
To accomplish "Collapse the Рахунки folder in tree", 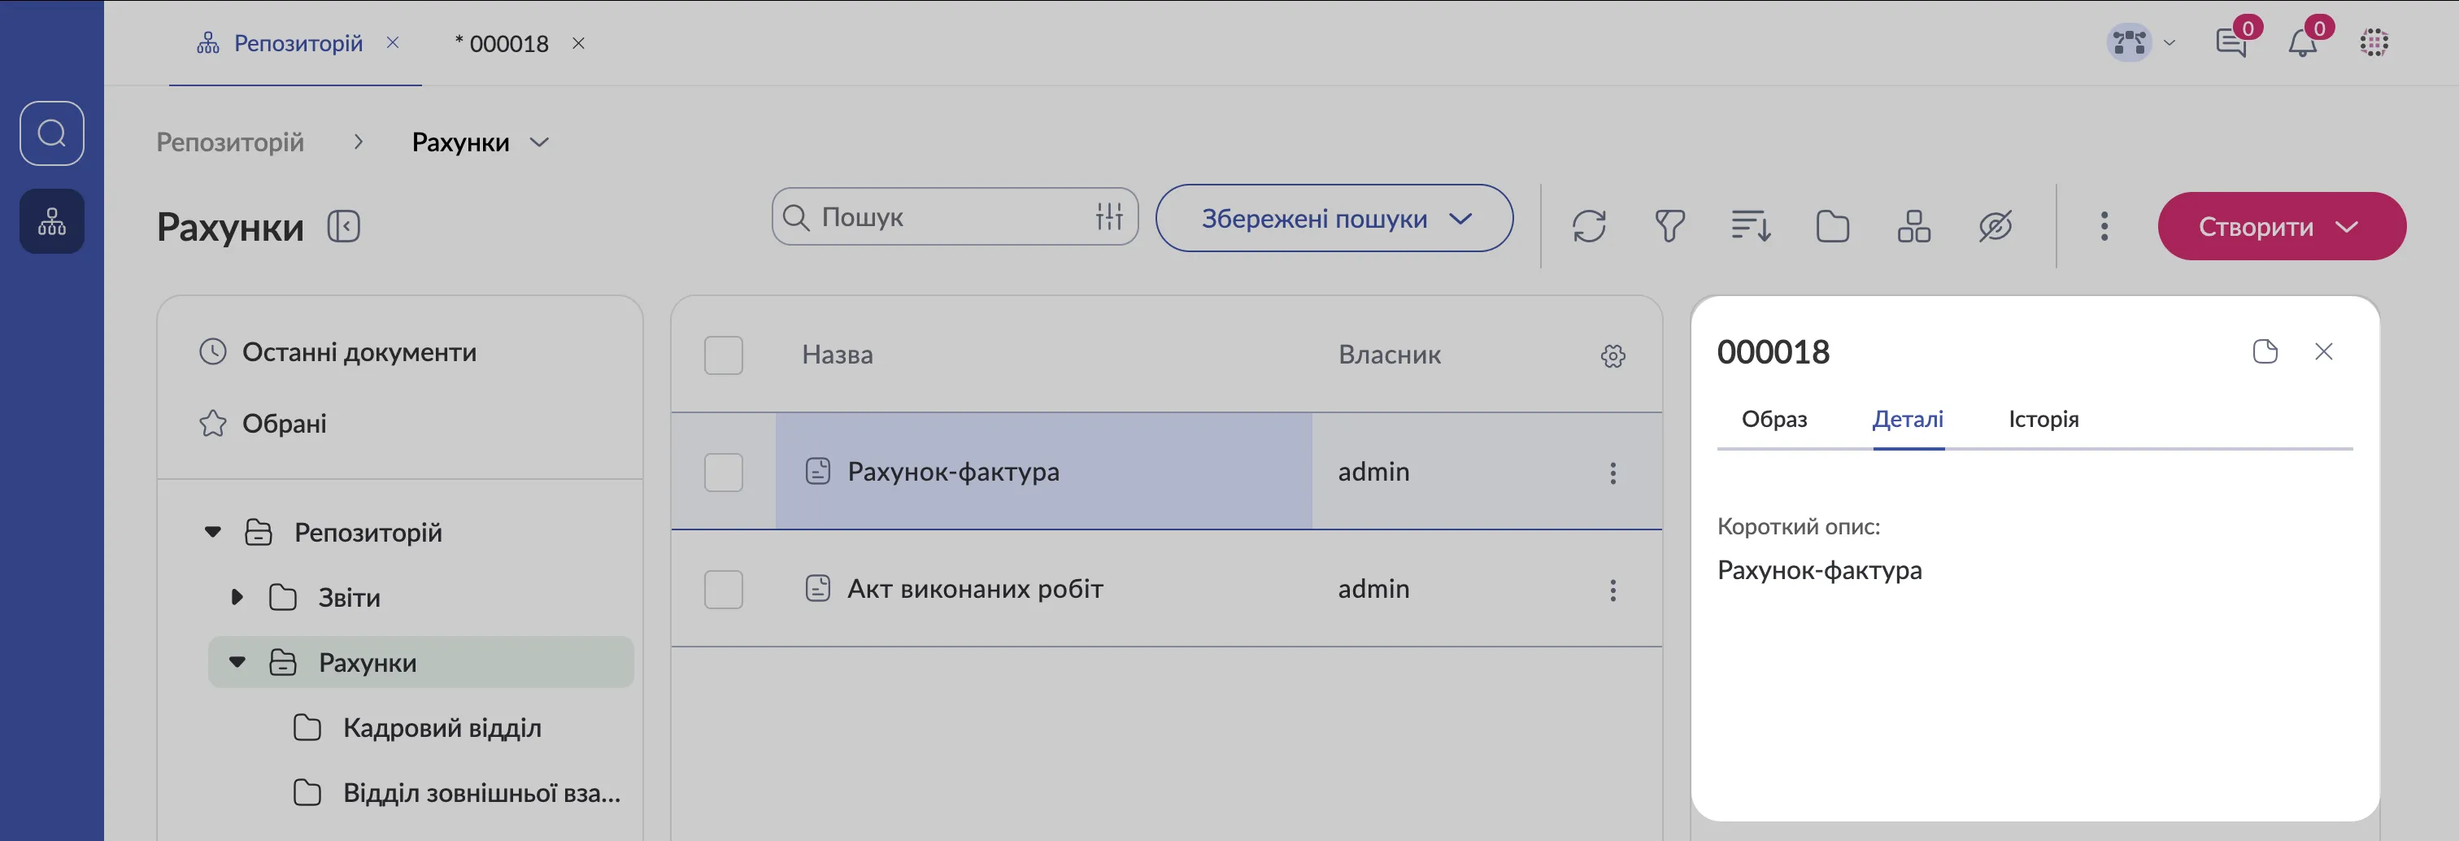I will (x=237, y=663).
